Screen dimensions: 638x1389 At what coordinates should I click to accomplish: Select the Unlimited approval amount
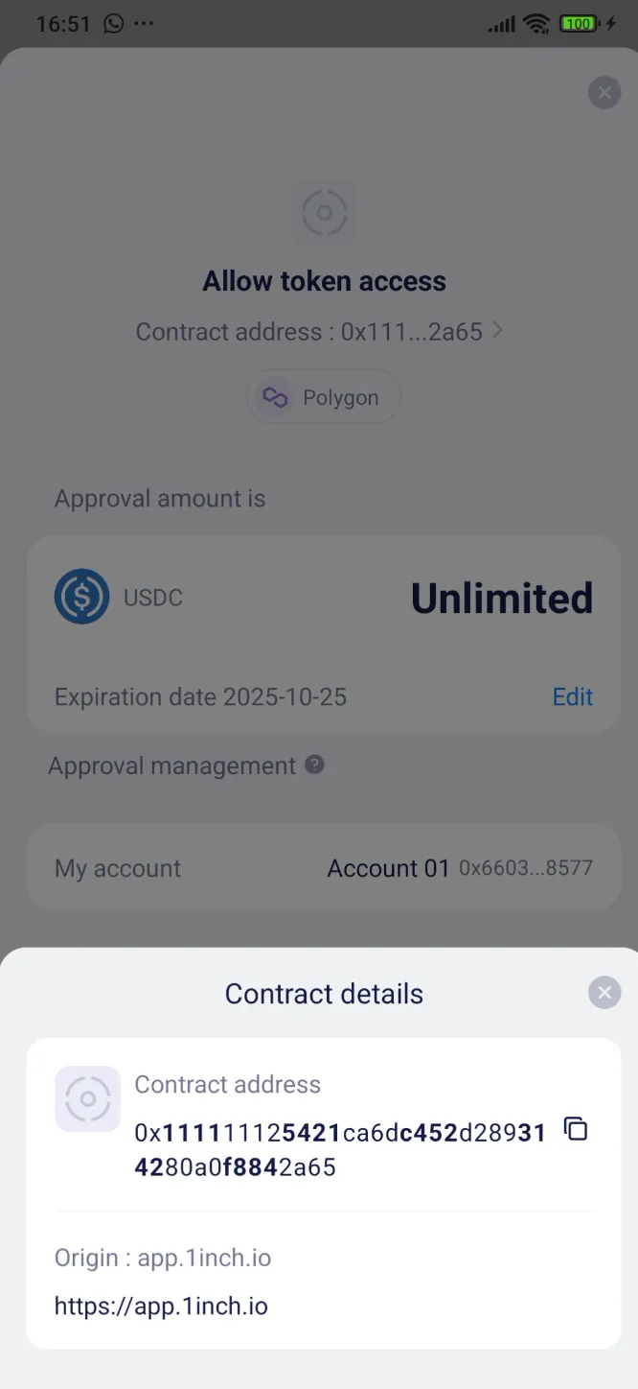(x=502, y=597)
